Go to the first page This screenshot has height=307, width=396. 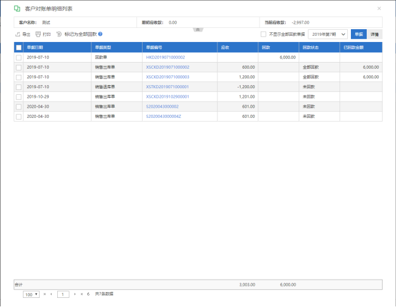tap(44, 294)
